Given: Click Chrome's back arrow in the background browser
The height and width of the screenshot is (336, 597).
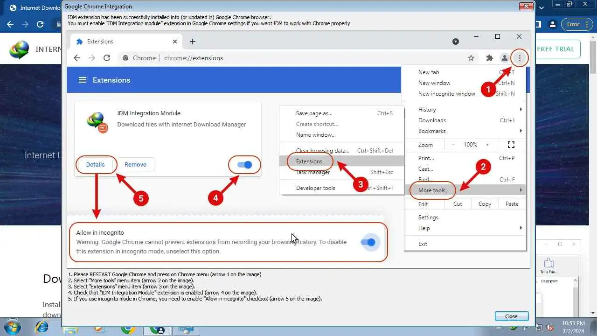Looking at the screenshot, I should pyautogui.click(x=10, y=24).
